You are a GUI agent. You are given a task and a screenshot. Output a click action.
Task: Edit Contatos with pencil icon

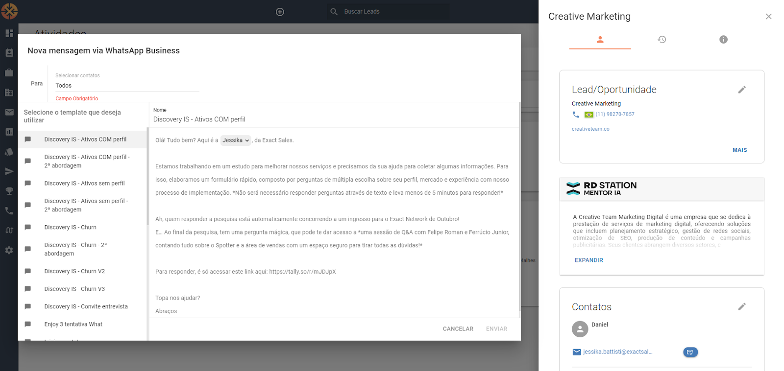point(742,306)
